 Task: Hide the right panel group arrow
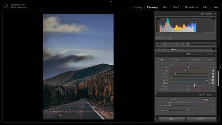pos(221,67)
